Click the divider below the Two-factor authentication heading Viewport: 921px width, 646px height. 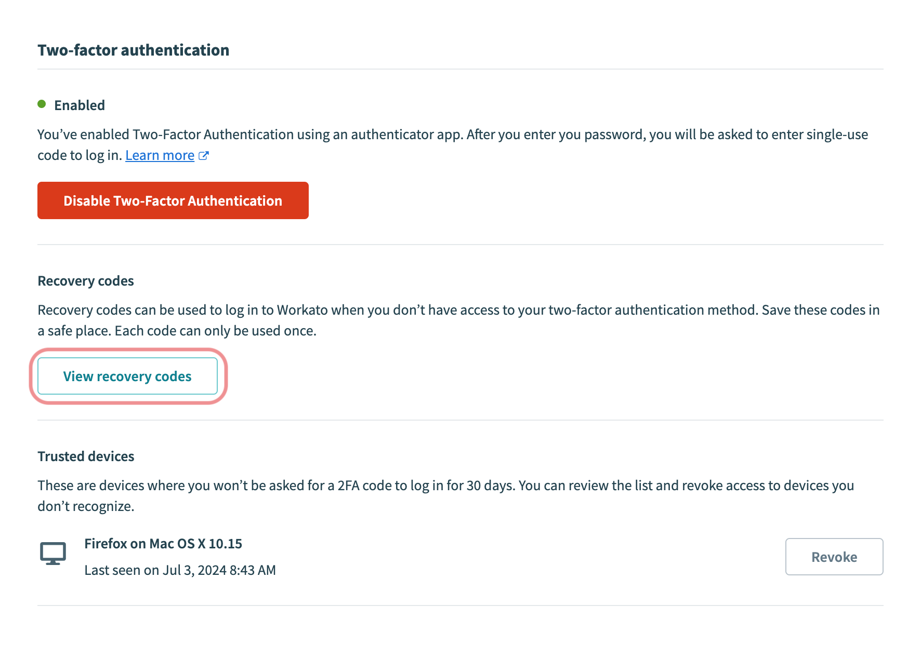(x=460, y=69)
